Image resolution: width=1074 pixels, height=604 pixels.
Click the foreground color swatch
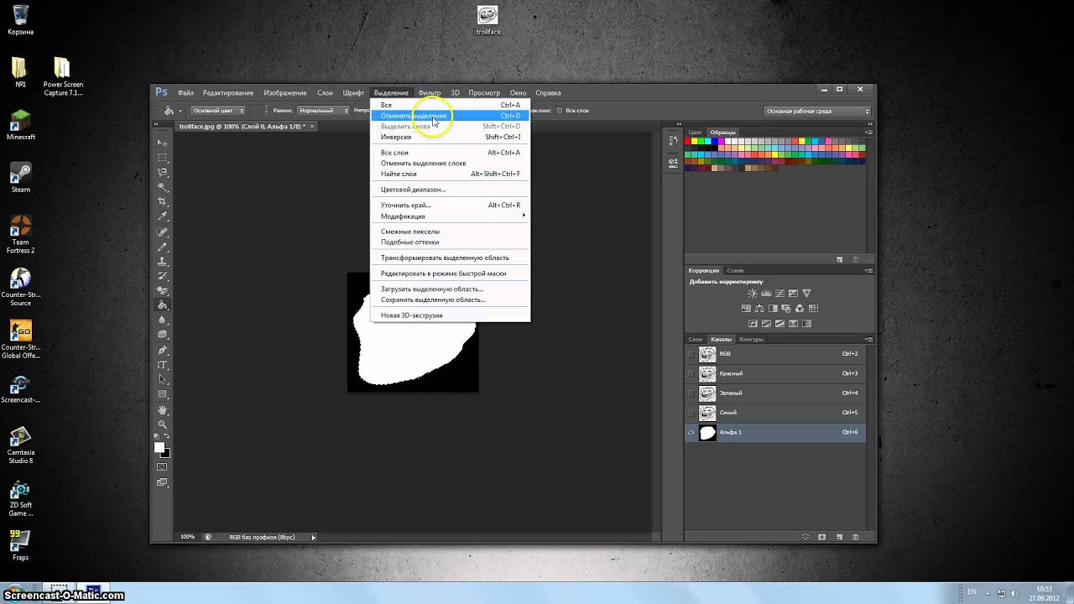point(159,447)
